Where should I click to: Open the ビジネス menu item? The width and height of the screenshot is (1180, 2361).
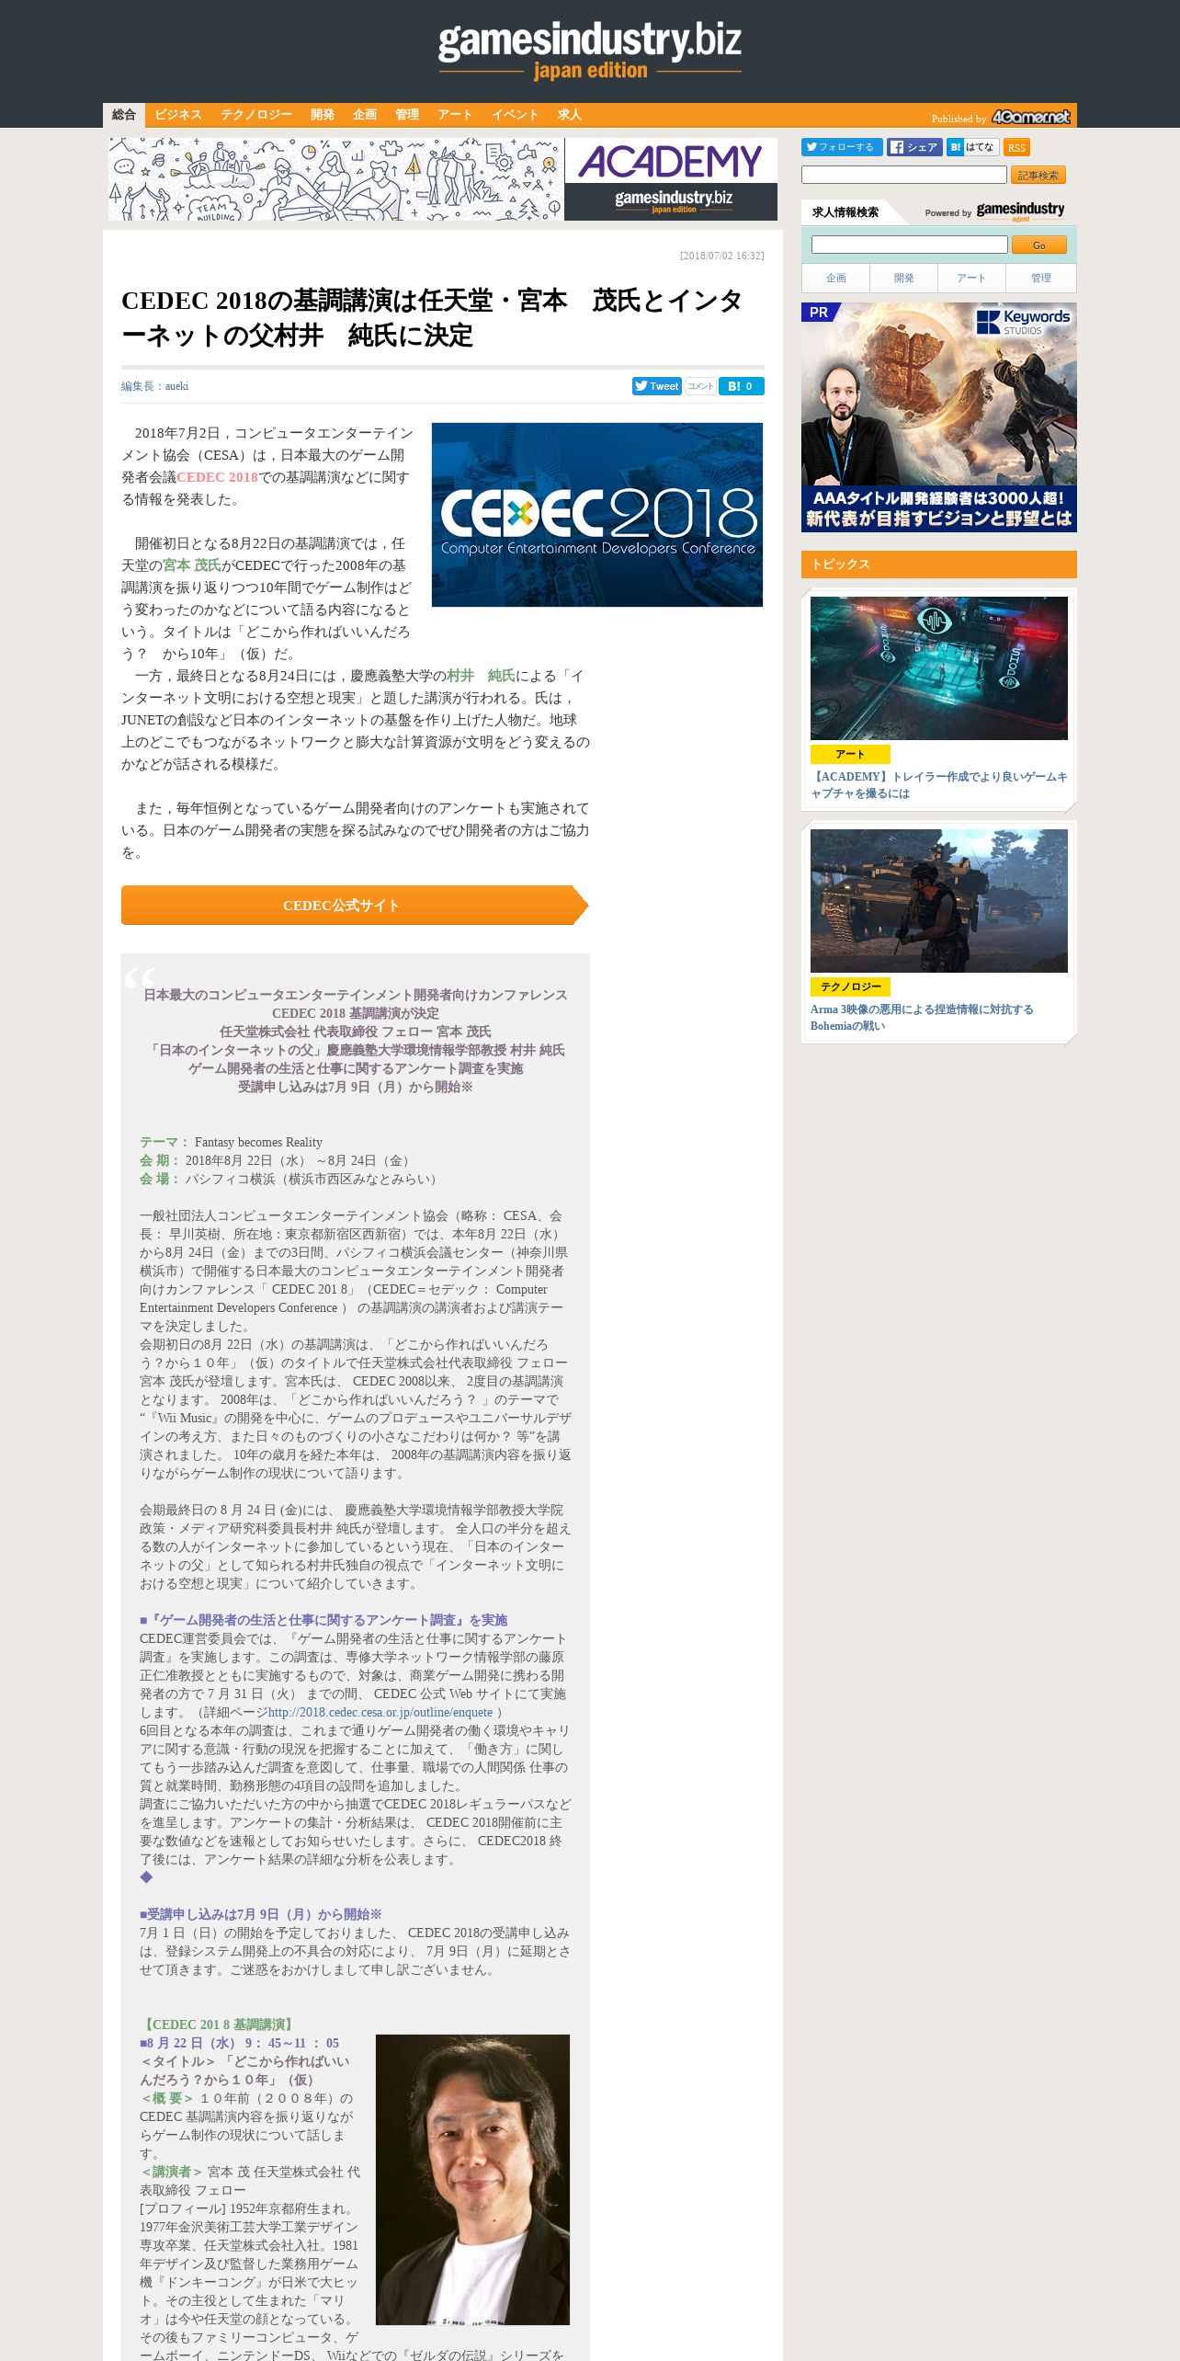(x=177, y=115)
